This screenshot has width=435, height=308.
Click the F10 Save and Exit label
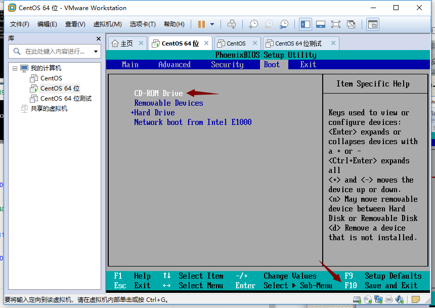tap(381, 286)
